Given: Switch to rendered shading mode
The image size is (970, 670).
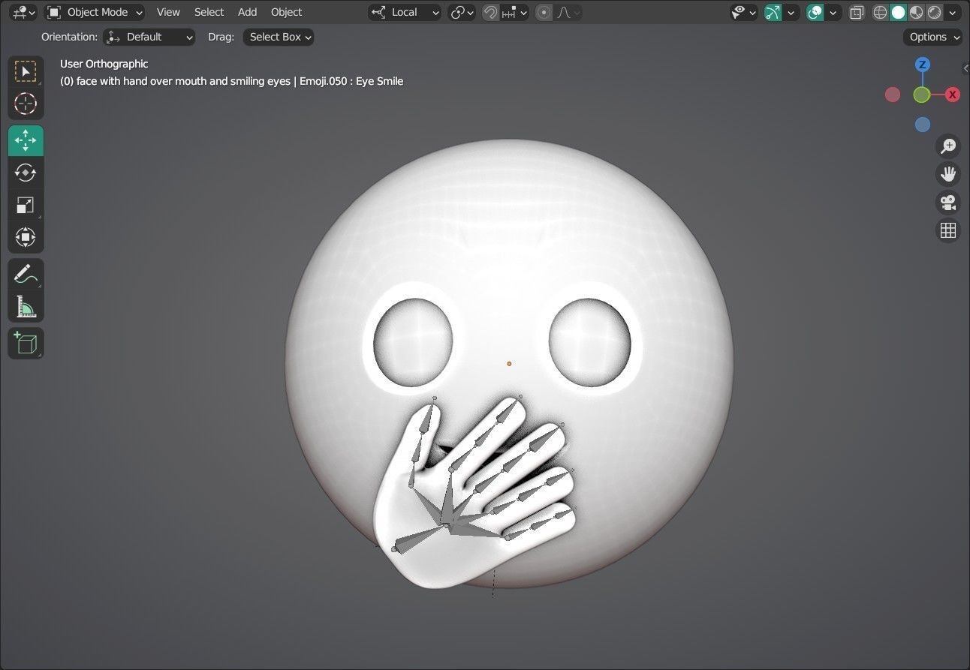Looking at the screenshot, I should coord(934,12).
